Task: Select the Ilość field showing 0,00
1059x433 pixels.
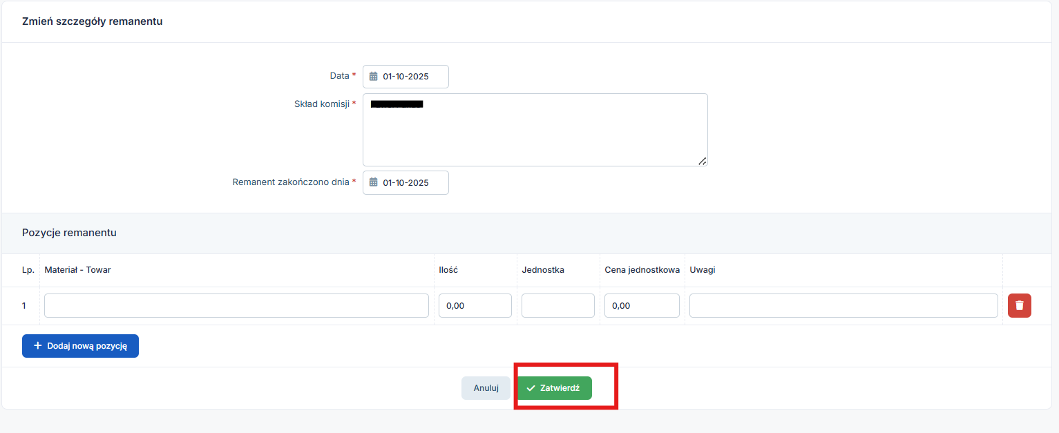Action: (475, 305)
